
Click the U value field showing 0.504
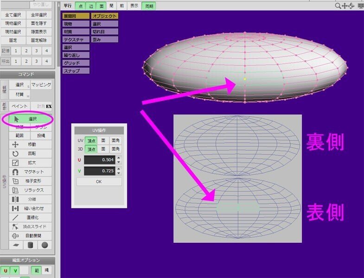coord(100,160)
